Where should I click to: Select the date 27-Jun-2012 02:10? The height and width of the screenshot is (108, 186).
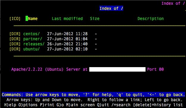coord(67,49)
